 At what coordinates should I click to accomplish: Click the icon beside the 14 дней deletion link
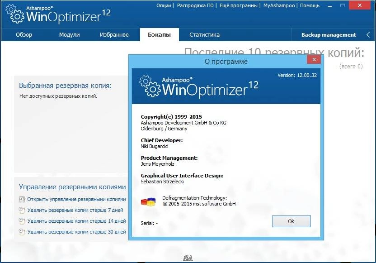coord(22,221)
